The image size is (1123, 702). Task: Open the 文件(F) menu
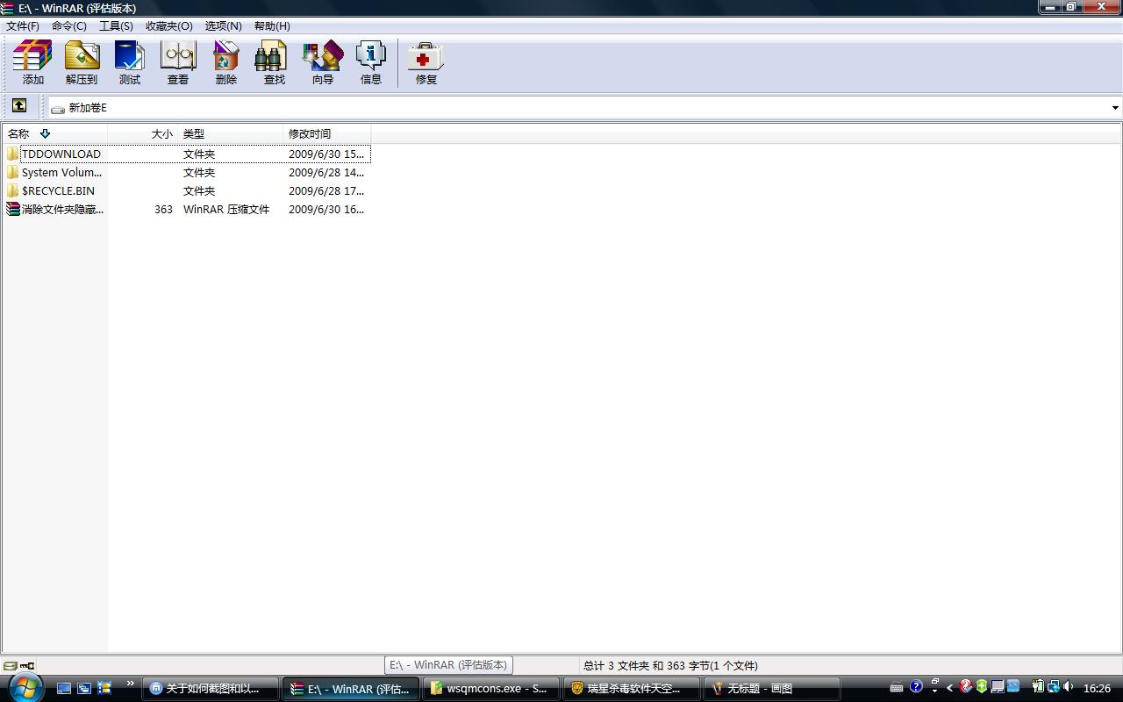coord(23,25)
